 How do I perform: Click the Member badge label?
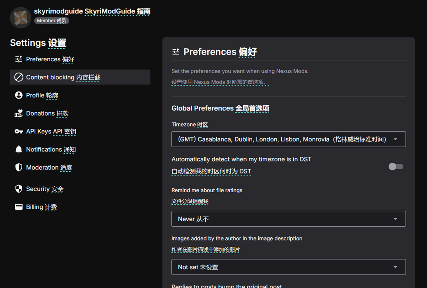51,21
